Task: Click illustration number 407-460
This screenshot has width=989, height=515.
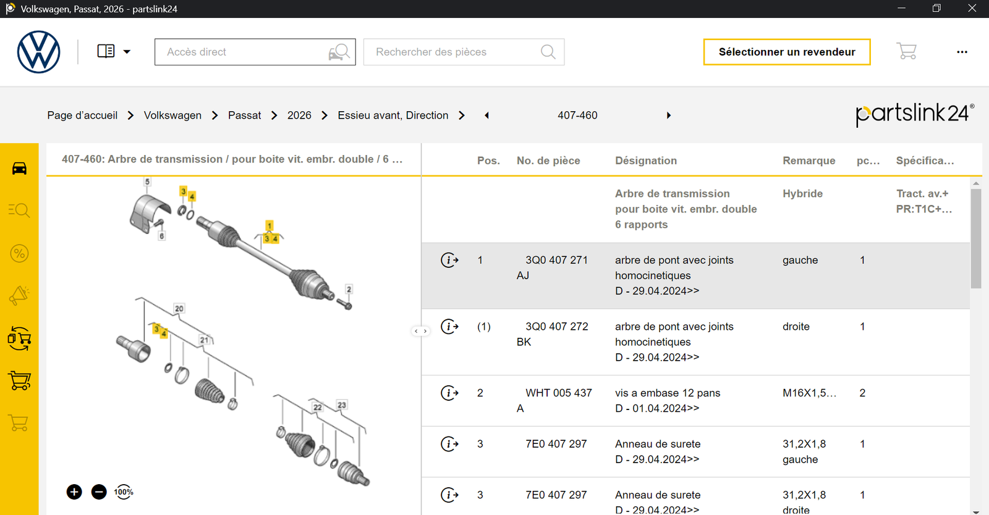Action: (x=577, y=115)
